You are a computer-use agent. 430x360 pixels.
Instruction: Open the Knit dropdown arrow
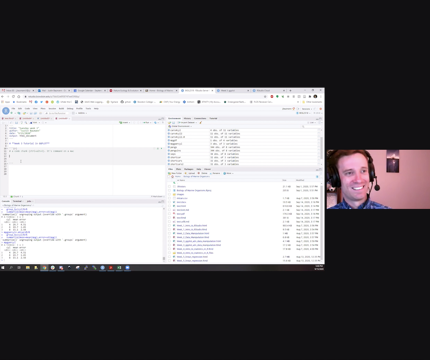coord(40,123)
